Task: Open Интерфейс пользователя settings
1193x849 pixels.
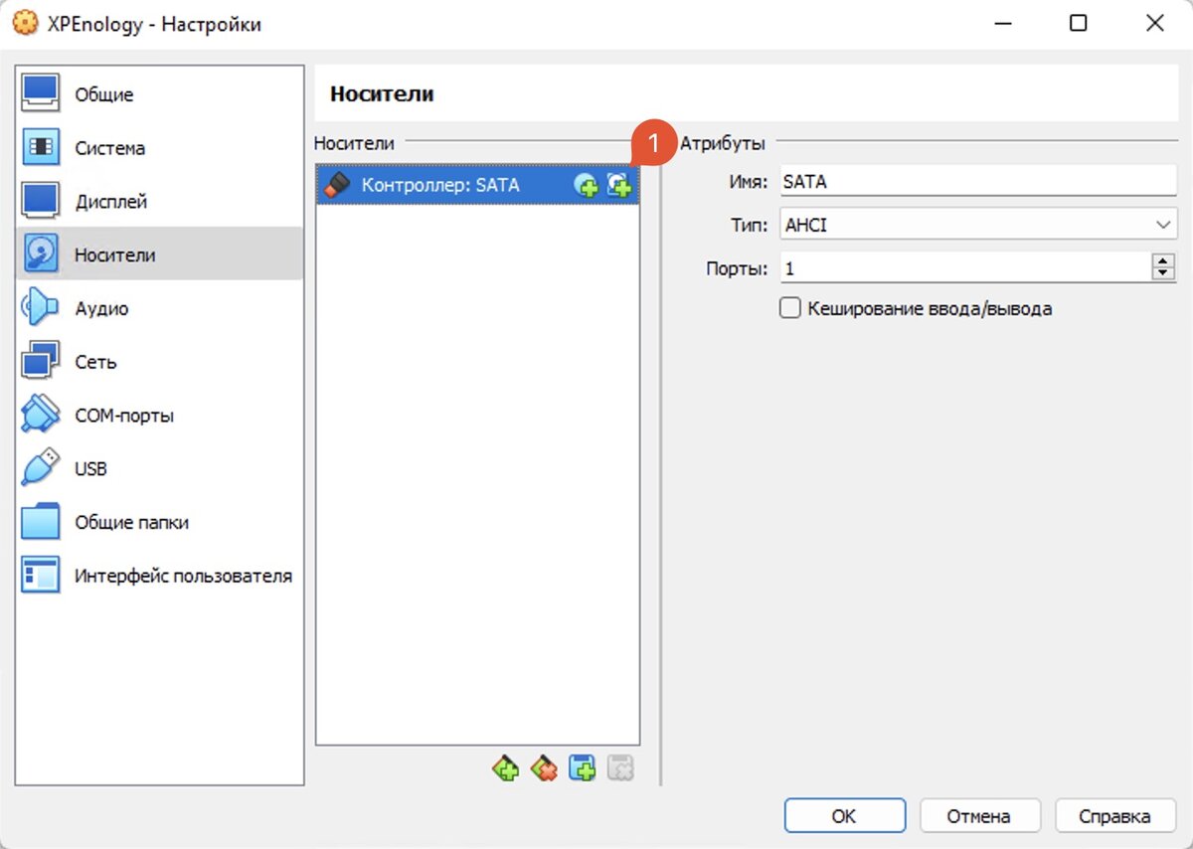Action: [160, 576]
